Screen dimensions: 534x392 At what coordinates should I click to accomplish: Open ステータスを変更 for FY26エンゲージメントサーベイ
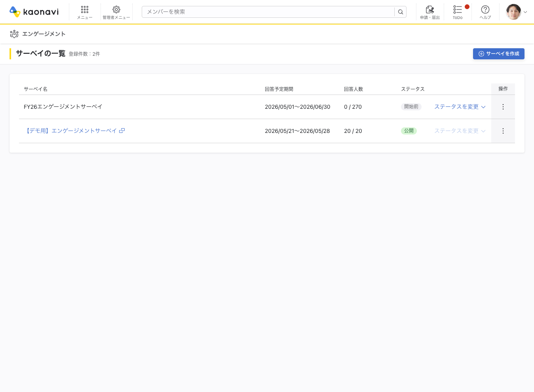pos(460,107)
